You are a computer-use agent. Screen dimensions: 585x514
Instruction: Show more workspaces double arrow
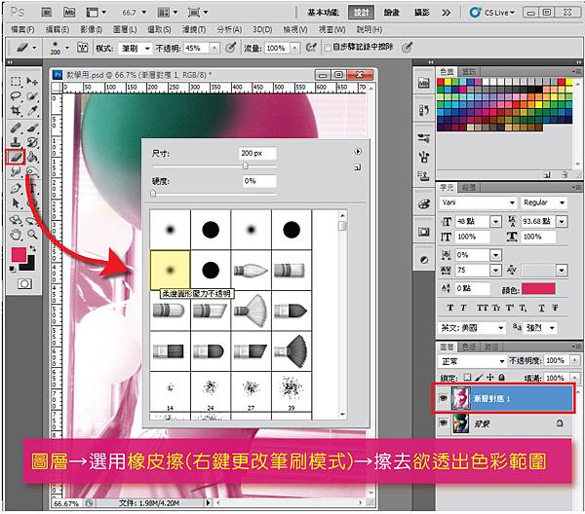446,13
